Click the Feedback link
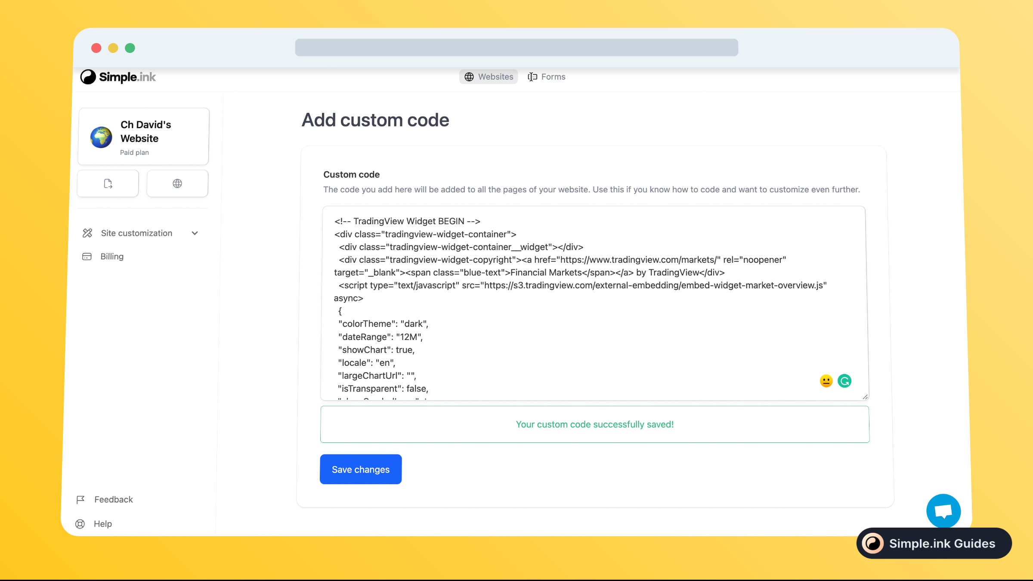The image size is (1033, 581). pyautogui.click(x=114, y=500)
